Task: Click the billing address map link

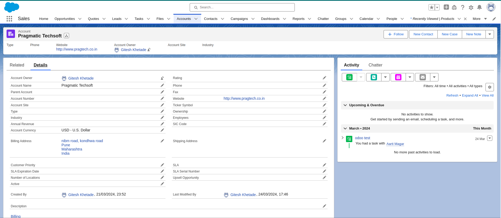Action: point(82,147)
